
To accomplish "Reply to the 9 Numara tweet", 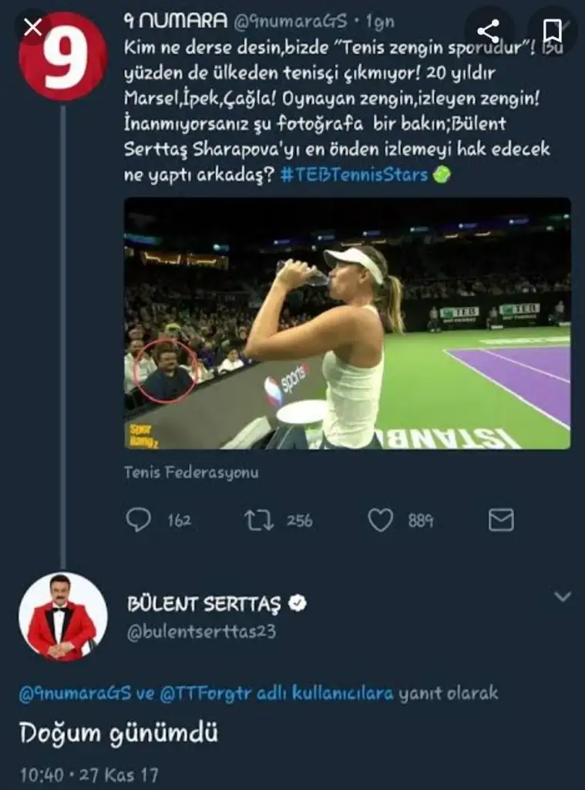I will pyautogui.click(x=138, y=521).
